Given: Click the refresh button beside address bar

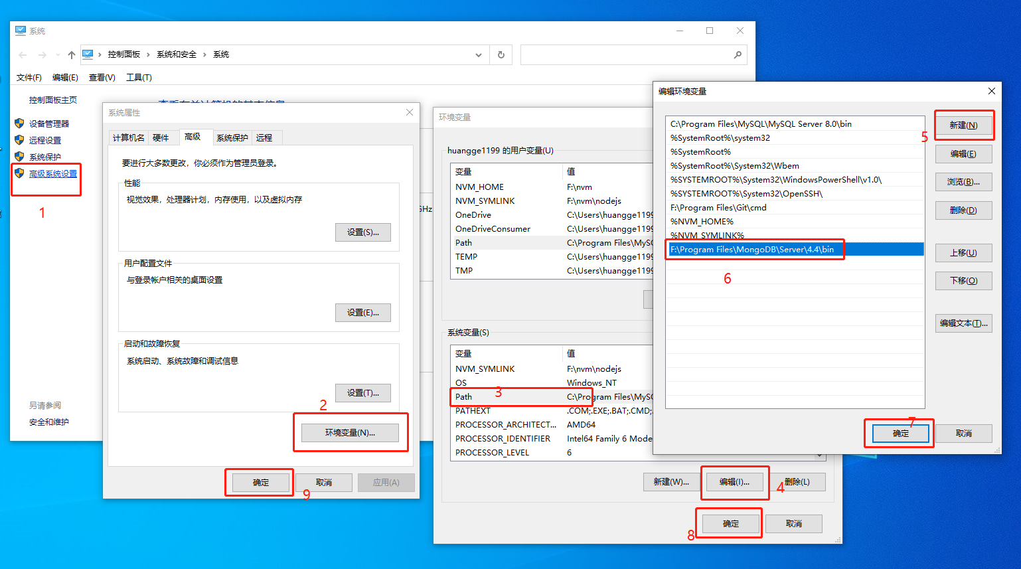Looking at the screenshot, I should tap(501, 55).
